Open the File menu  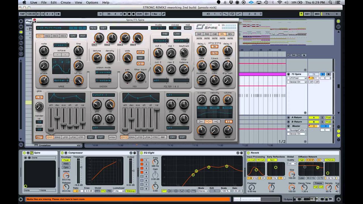coord(44,3)
